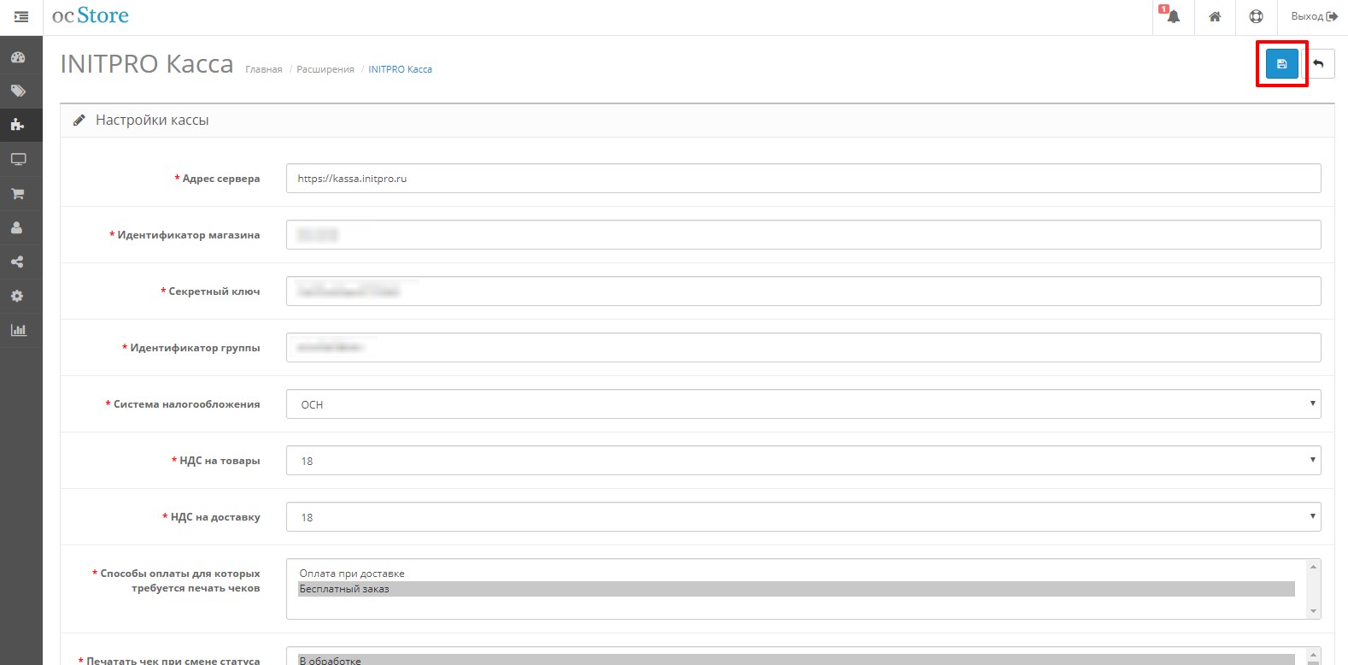
Task: Click the Адрес сервера input field
Action: coord(803,179)
